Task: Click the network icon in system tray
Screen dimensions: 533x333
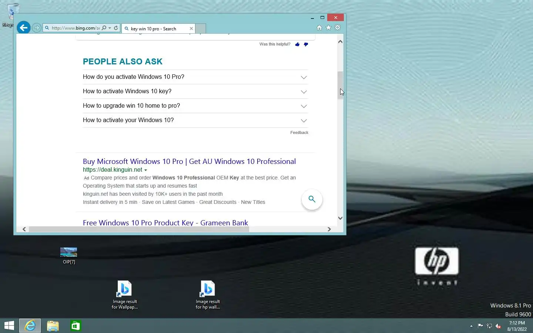Action: click(489, 326)
